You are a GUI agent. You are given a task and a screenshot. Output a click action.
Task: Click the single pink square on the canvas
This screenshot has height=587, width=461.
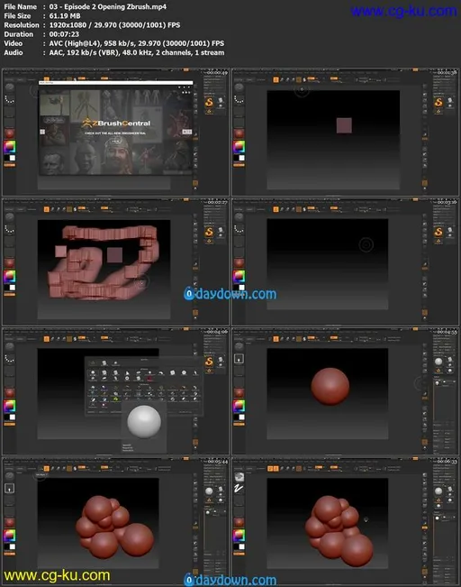[x=344, y=125]
